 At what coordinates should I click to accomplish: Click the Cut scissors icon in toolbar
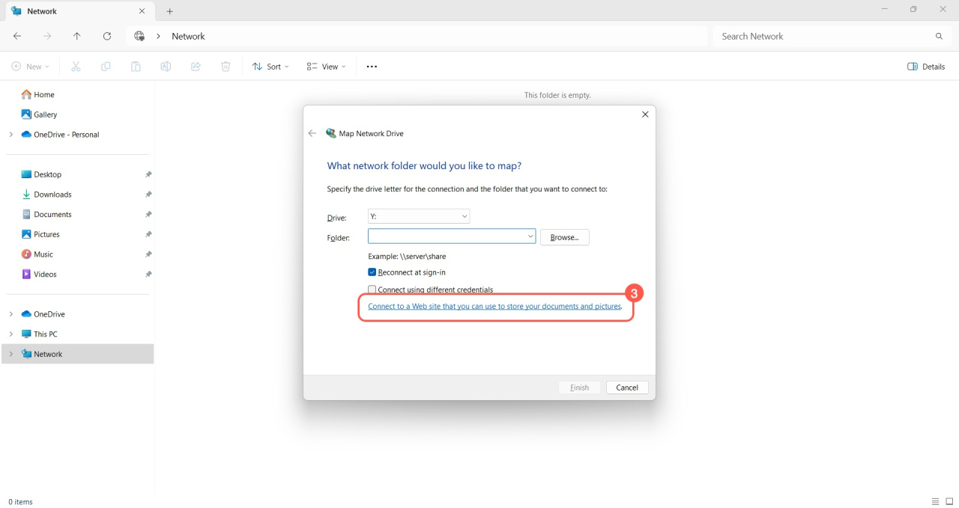(76, 67)
